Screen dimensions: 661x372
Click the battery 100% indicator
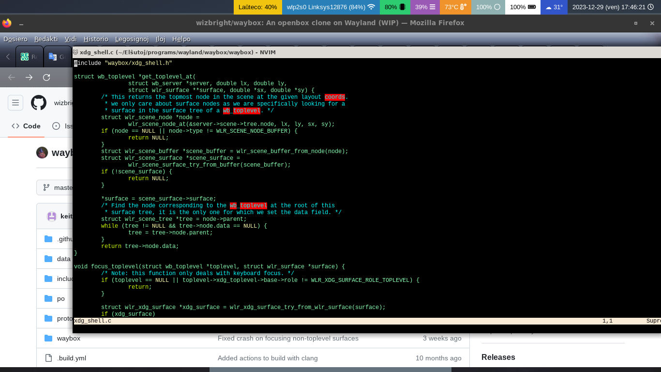click(523, 7)
